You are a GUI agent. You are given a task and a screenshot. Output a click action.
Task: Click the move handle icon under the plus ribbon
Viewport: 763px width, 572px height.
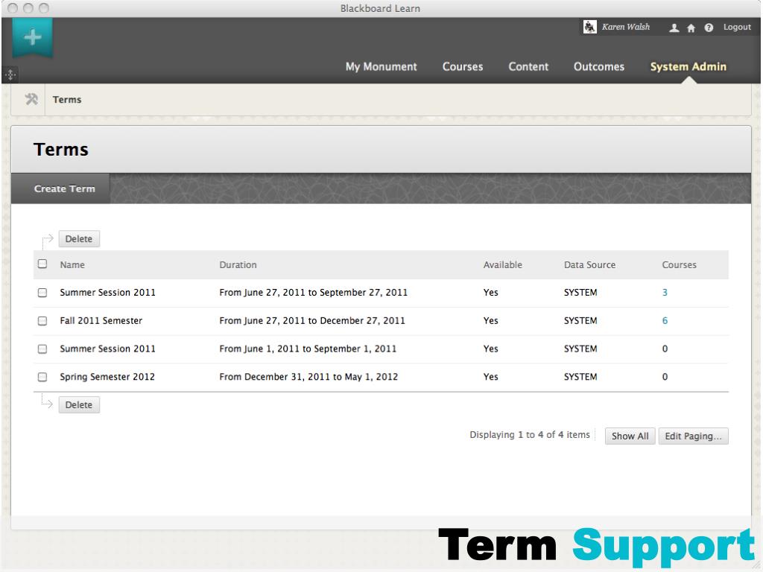10,75
